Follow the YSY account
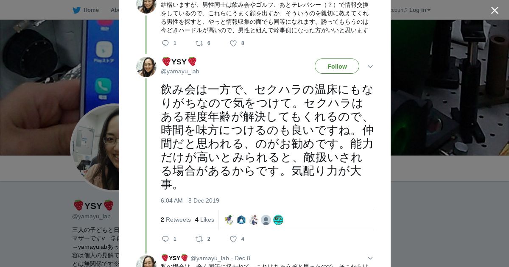This screenshot has height=267, width=509. (337, 67)
